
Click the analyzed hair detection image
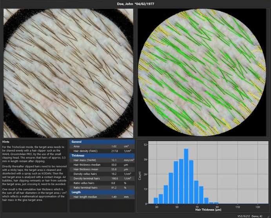tap(202, 73)
